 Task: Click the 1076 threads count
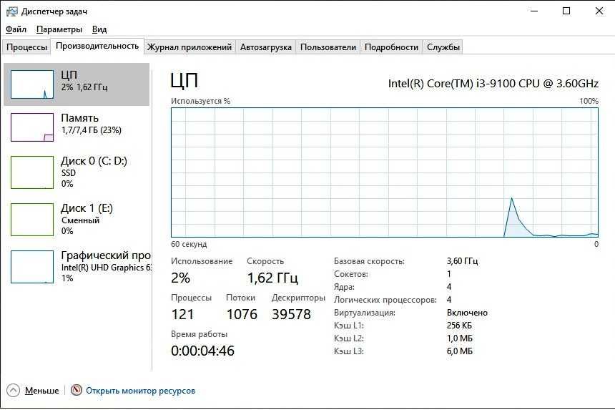(x=242, y=314)
